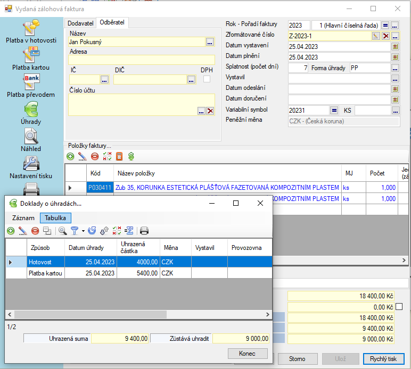The image size is (411, 369).
Task: Click Splatnost days field showing 7
Action: pyautogui.click(x=298, y=68)
